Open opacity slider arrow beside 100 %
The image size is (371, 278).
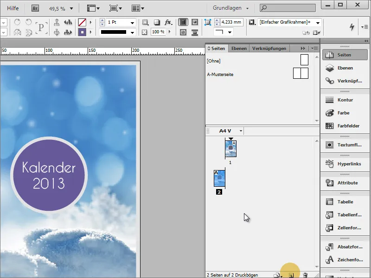point(169,32)
